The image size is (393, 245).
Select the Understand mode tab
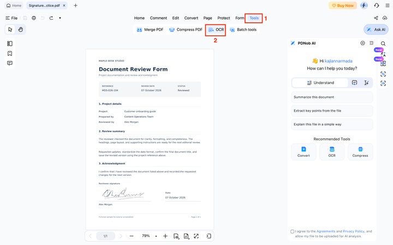(x=320, y=83)
